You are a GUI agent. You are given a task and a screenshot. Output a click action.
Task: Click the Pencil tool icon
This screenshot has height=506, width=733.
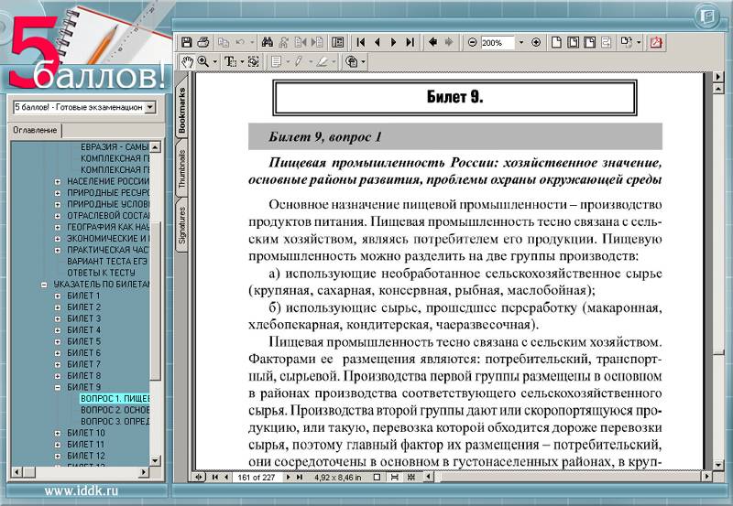pyautogui.click(x=299, y=61)
